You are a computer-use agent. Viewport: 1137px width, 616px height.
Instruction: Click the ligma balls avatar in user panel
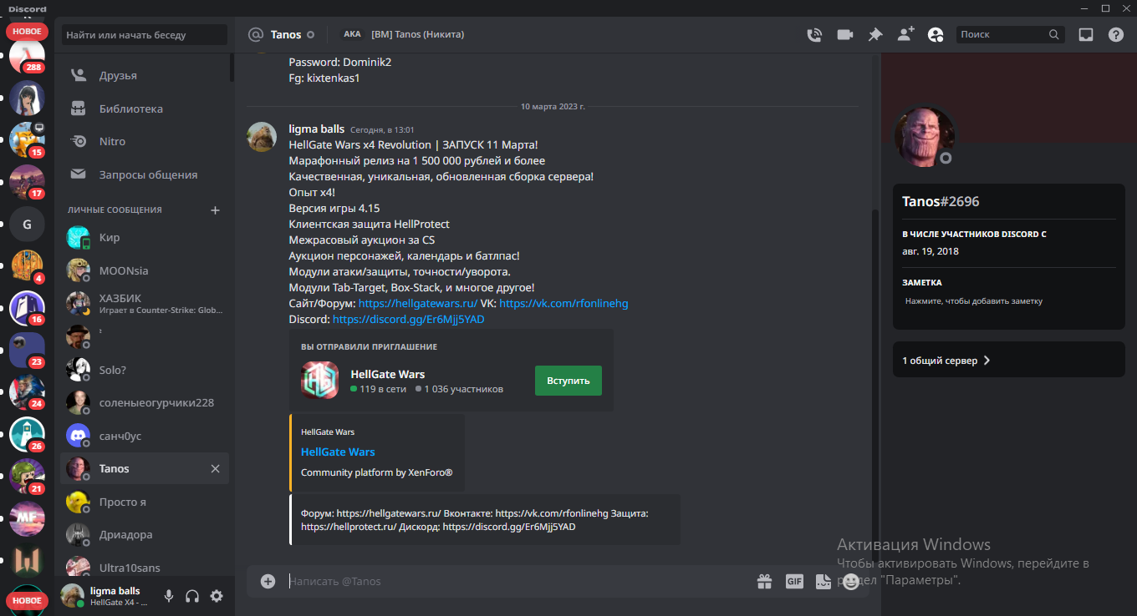[73, 596]
